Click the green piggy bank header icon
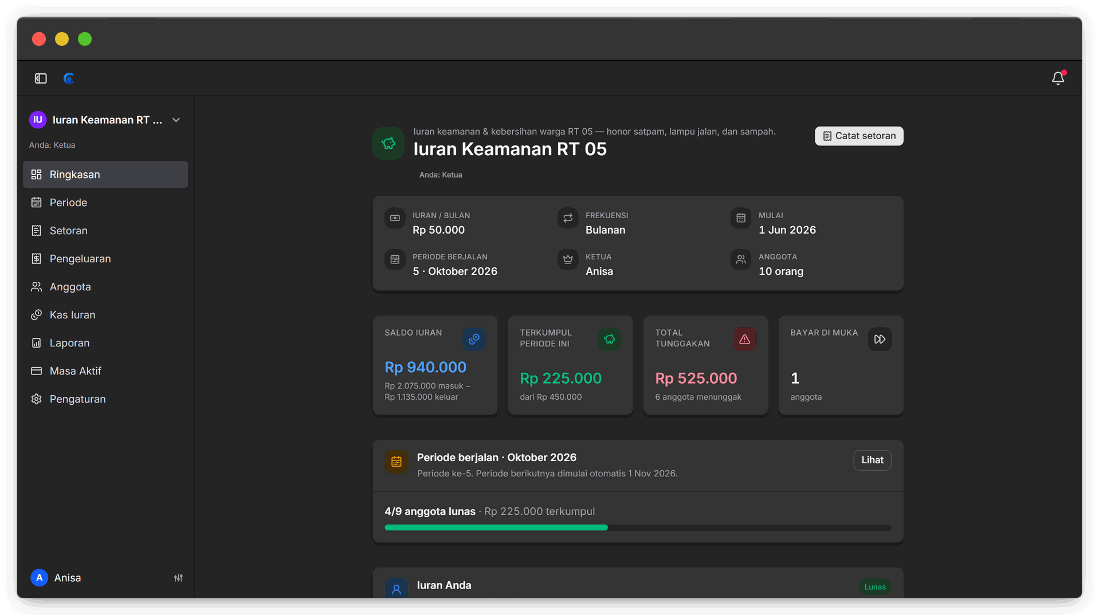 [x=388, y=144]
